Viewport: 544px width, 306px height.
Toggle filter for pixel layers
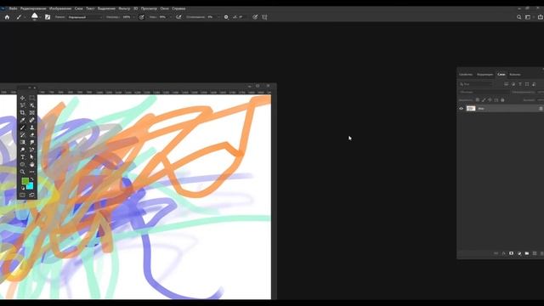click(507, 84)
